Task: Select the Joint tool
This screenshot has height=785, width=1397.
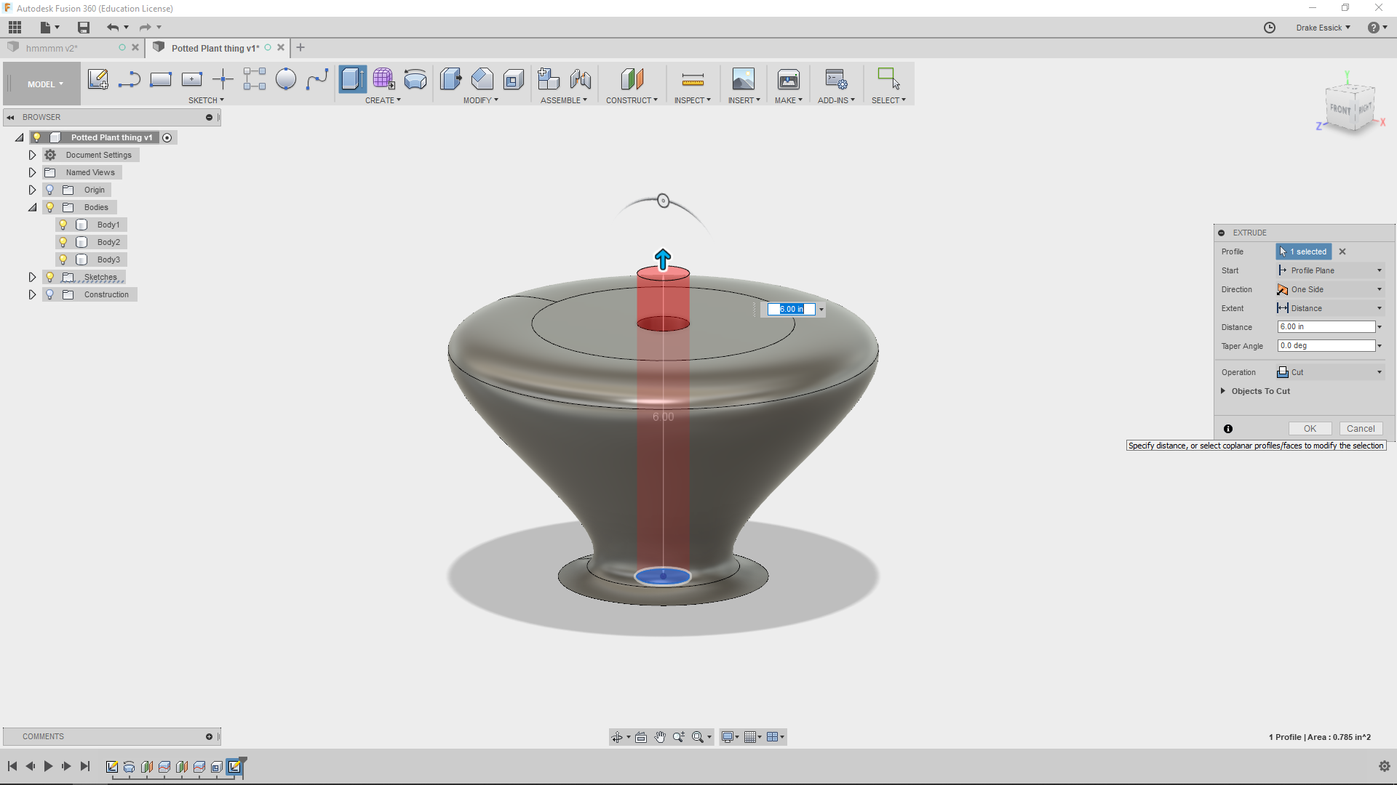Action: (580, 78)
